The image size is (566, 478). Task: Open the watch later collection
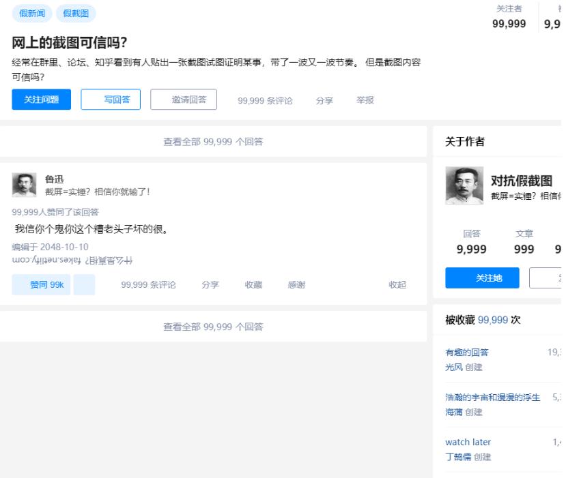[468, 442]
